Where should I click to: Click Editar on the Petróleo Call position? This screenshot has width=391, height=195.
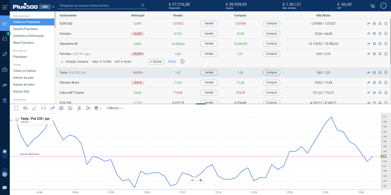coord(172,61)
